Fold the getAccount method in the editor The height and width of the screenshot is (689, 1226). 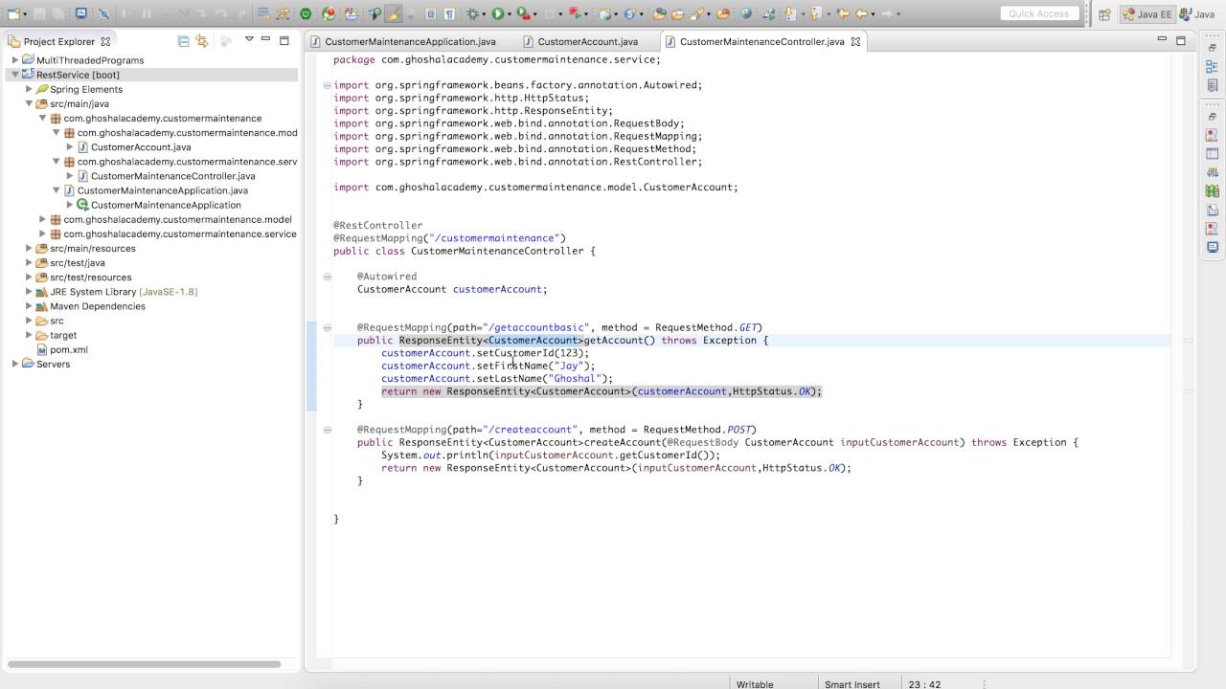[327, 327]
